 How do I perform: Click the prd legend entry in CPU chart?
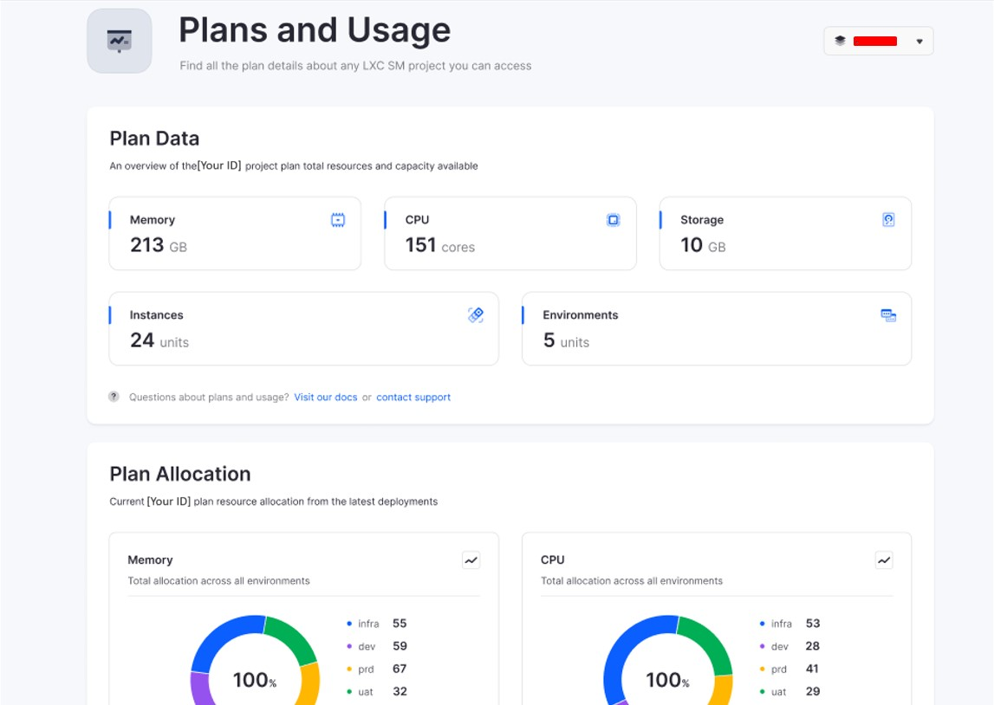click(x=779, y=669)
